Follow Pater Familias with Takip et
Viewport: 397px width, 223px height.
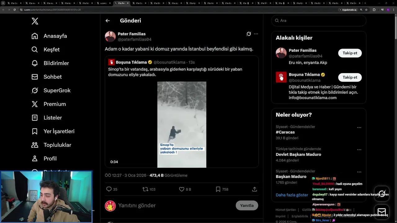click(x=350, y=53)
